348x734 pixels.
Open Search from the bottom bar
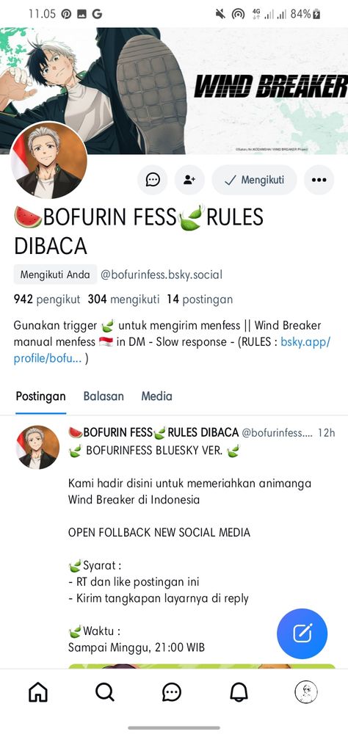tap(104, 691)
